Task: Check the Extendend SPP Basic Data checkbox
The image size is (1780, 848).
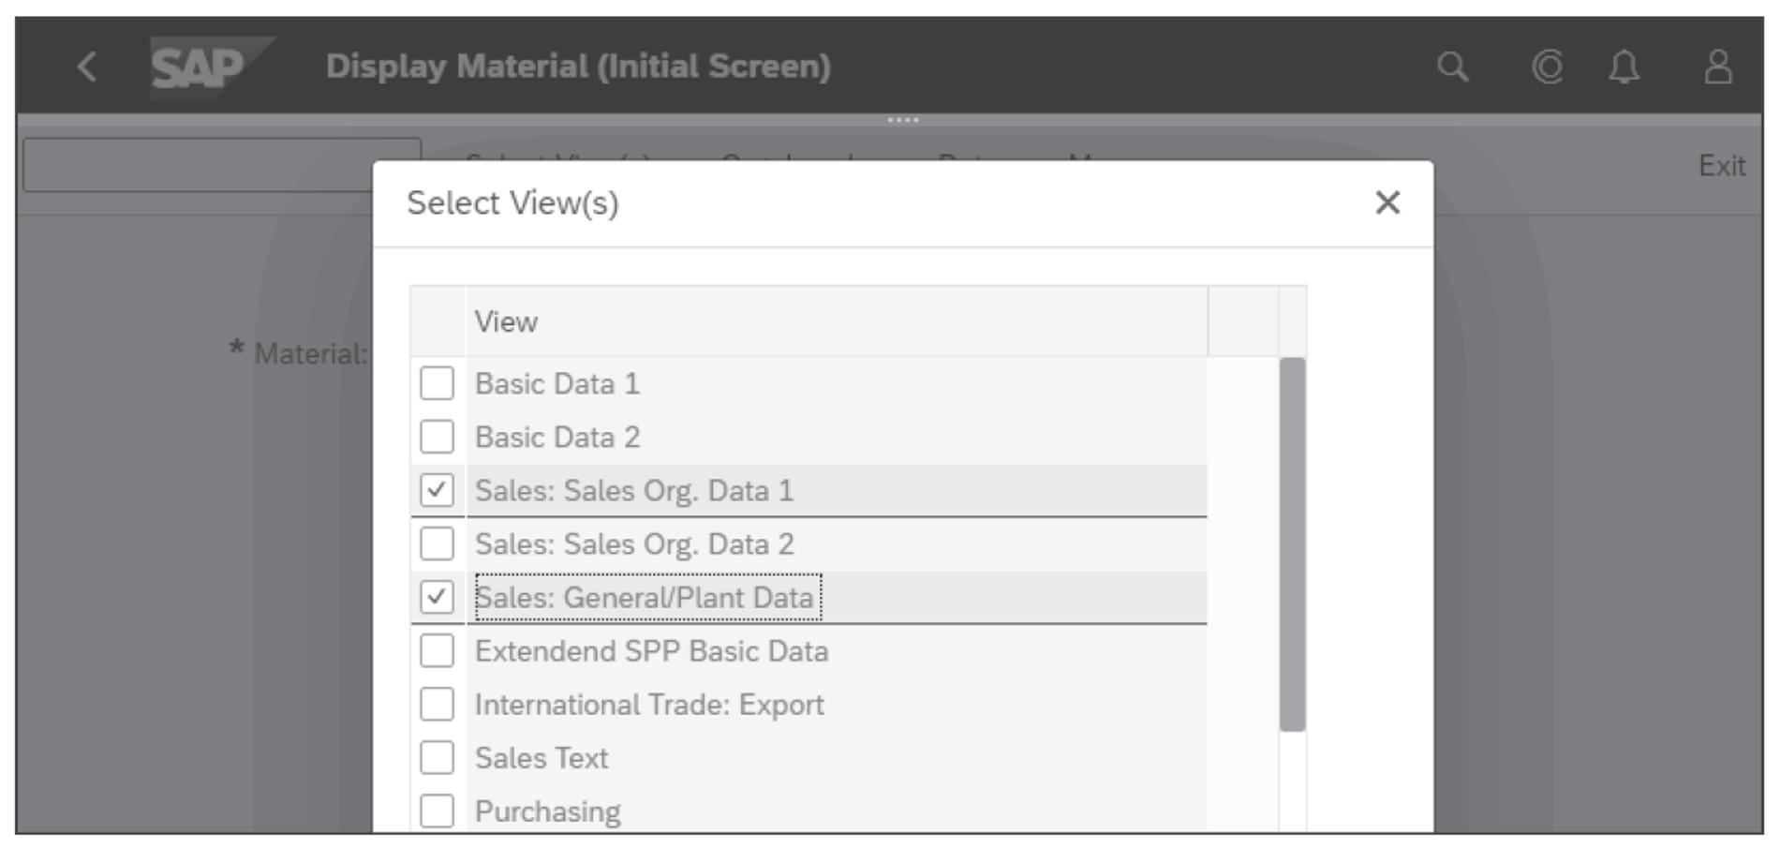Action: click(x=437, y=650)
